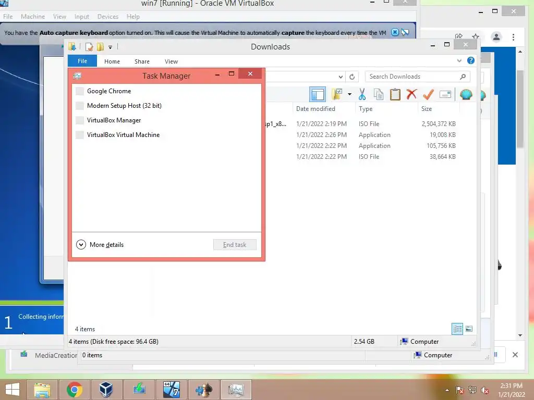The image size is (534, 400).
Task: Bookmark page with Chrome star icon
Action: pyautogui.click(x=476, y=36)
